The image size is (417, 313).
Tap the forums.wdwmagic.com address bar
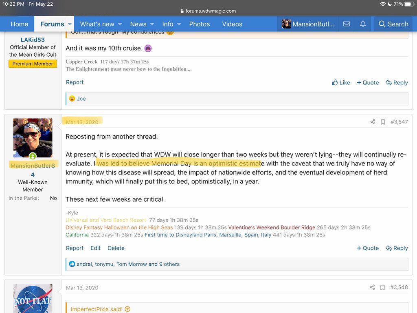pos(208,11)
